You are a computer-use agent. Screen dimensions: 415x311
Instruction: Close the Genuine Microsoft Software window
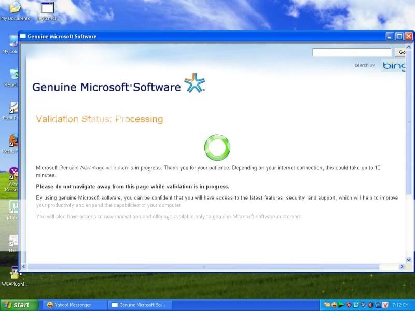408,36
